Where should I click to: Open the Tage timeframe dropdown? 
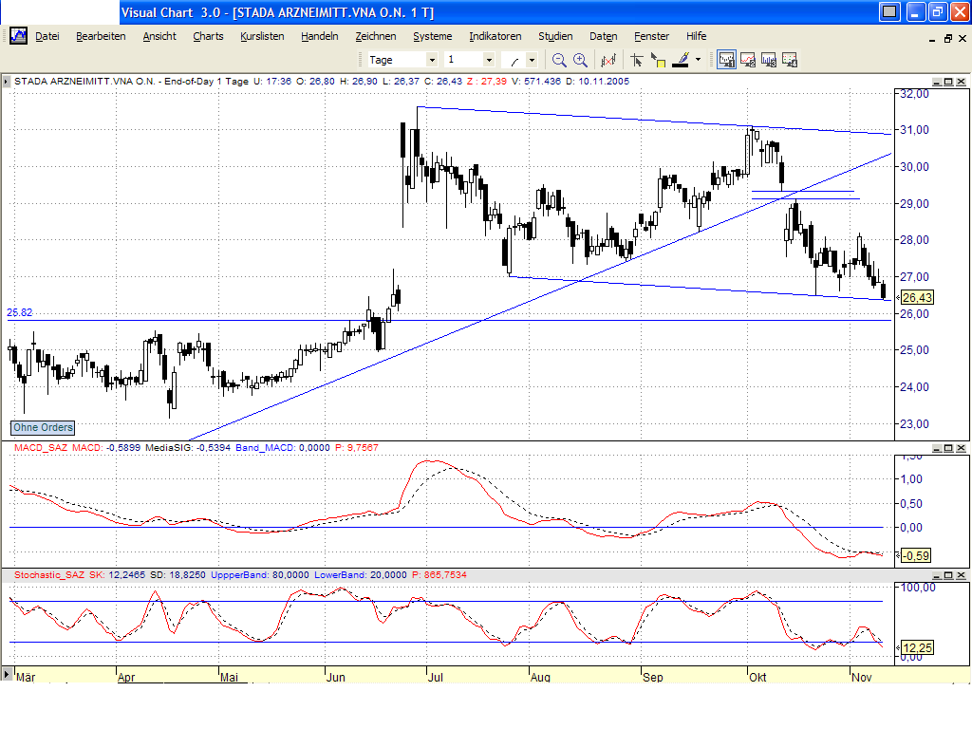click(433, 59)
